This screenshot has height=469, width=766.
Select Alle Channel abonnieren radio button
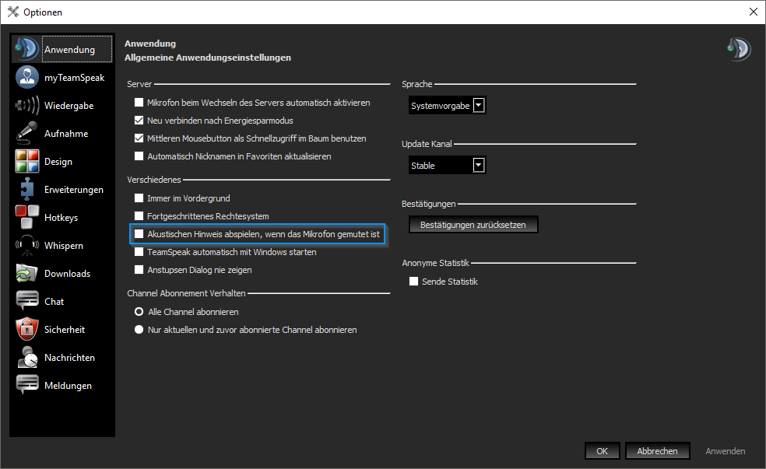click(139, 311)
